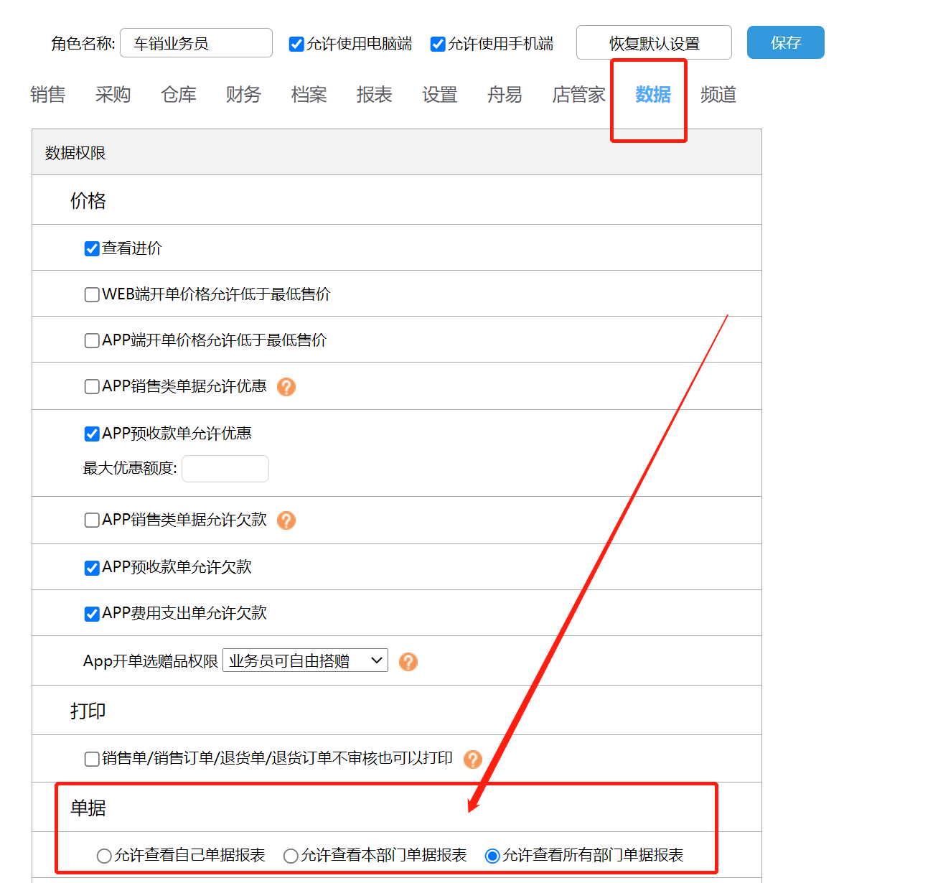Switch to the 报表 tab
This screenshot has height=883, width=933.
pyautogui.click(x=375, y=95)
